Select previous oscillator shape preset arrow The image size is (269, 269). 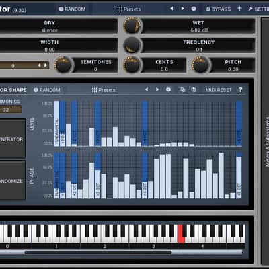(x=147, y=89)
